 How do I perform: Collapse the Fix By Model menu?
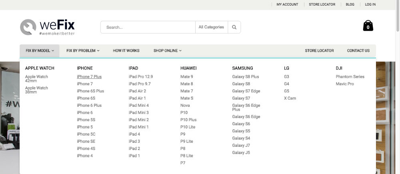click(40, 51)
